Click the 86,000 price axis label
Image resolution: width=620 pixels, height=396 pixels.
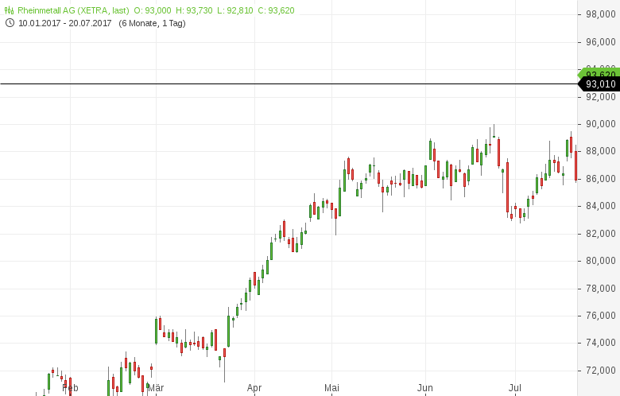coord(601,179)
